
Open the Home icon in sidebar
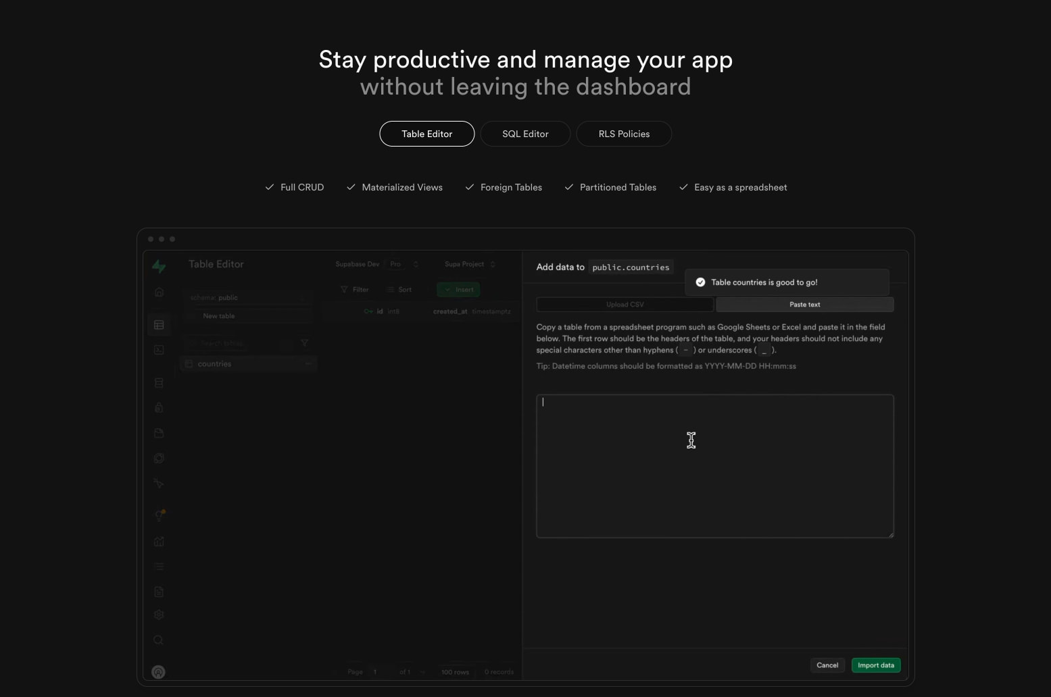click(159, 292)
